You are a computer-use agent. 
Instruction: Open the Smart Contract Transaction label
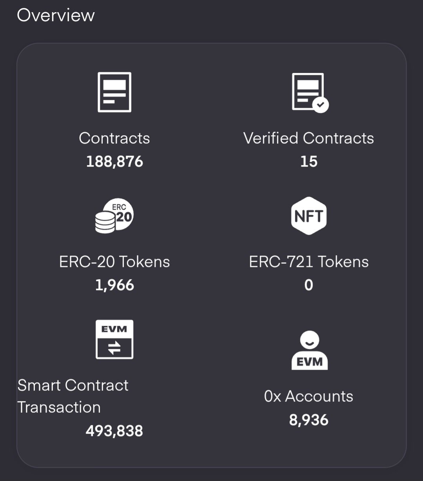pos(73,396)
